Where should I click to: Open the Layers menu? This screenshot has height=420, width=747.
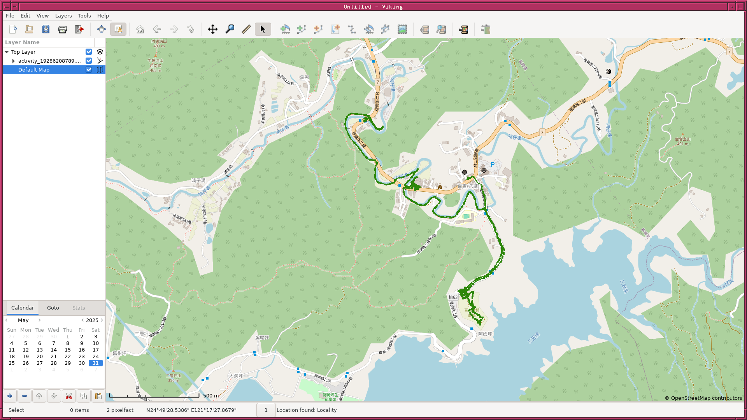(63, 16)
